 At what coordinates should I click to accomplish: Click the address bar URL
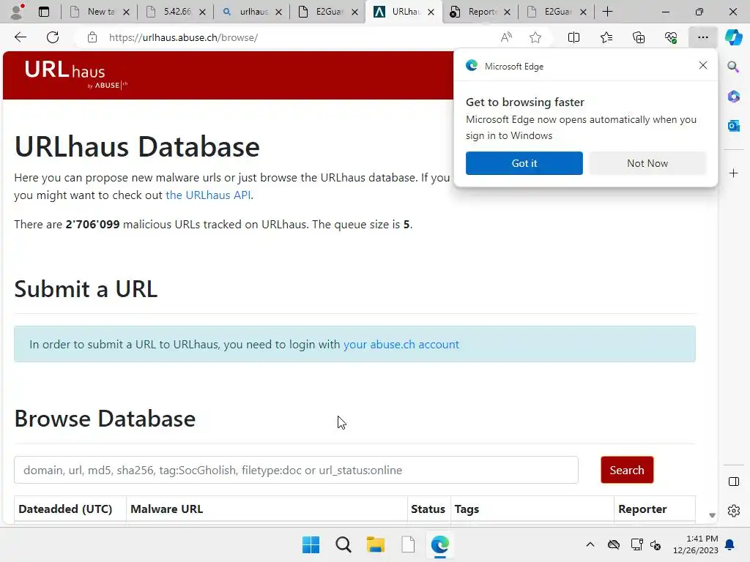[x=183, y=38]
